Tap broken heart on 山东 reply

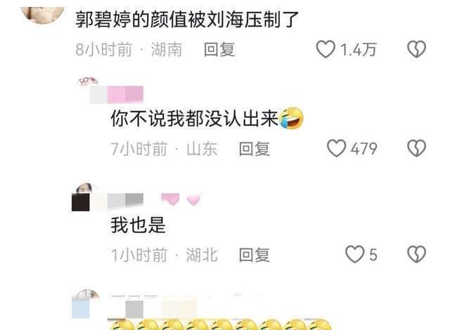click(416, 148)
